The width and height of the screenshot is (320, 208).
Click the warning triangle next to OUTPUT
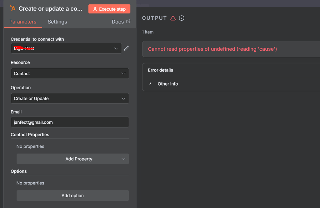coord(173,18)
